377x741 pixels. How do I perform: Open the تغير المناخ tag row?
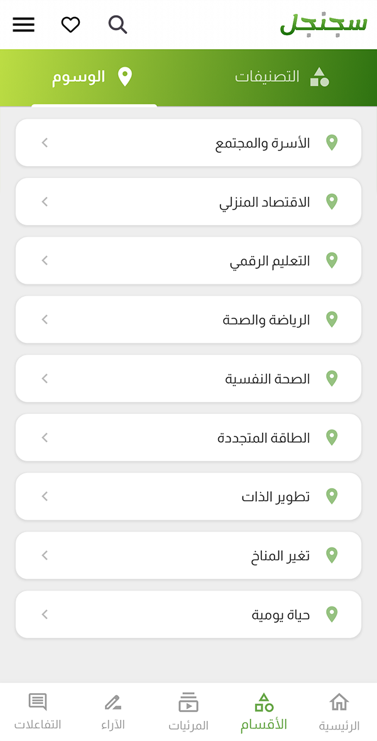pos(188,555)
